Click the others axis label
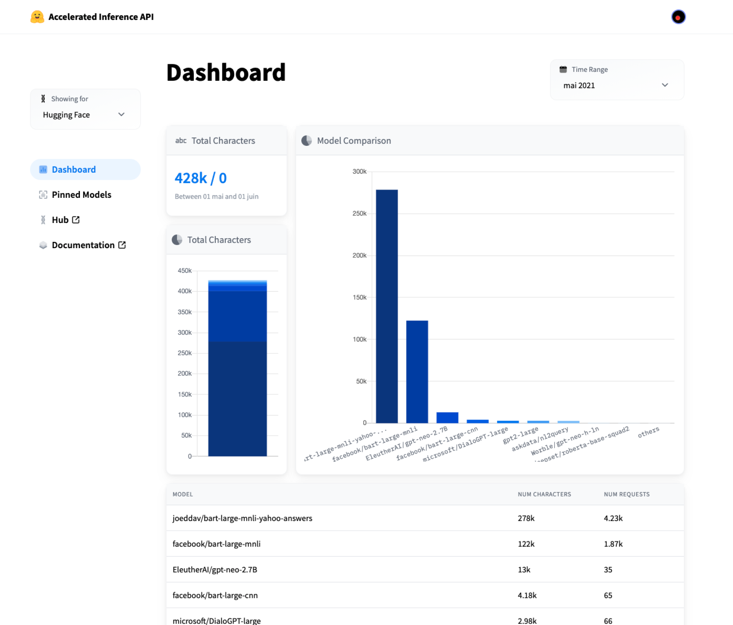Viewport: 733px width, 625px height. click(x=649, y=432)
